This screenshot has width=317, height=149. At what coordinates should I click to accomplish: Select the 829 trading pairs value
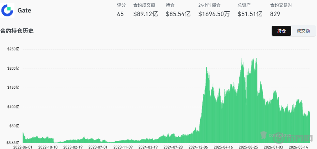(x=275, y=14)
